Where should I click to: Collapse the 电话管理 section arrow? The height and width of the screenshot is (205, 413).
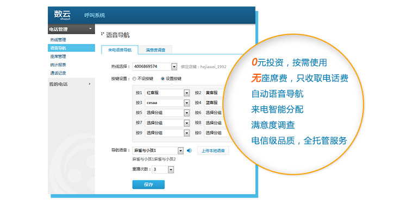(x=90, y=28)
